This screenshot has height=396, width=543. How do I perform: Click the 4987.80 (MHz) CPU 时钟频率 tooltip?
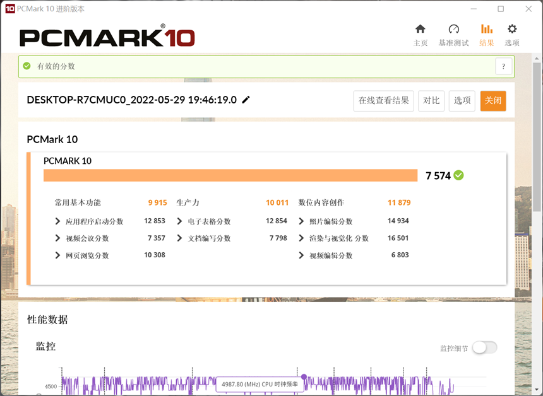(260, 384)
